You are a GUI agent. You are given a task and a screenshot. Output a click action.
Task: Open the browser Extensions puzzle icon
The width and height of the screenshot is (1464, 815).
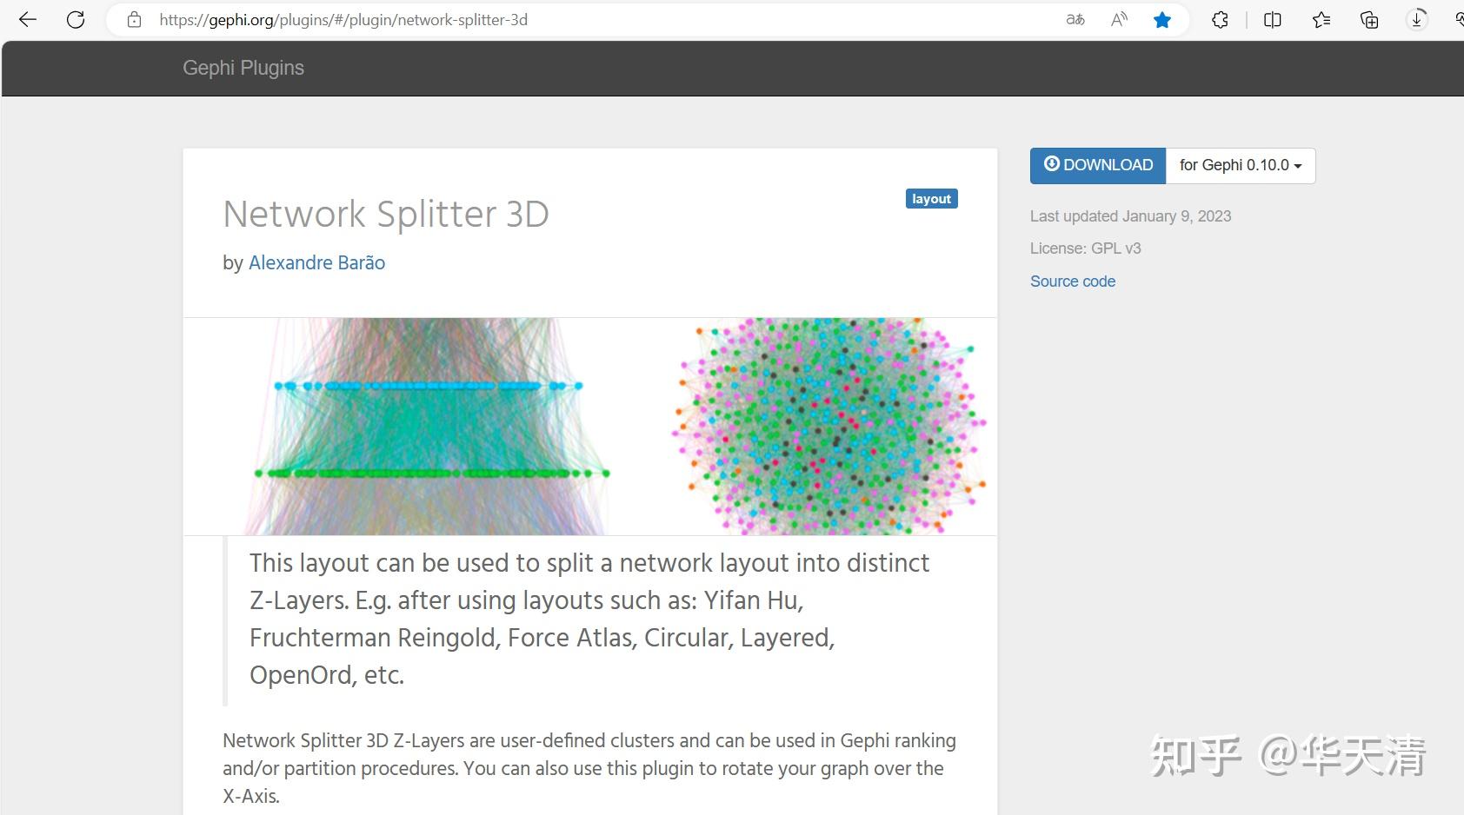tap(1220, 20)
